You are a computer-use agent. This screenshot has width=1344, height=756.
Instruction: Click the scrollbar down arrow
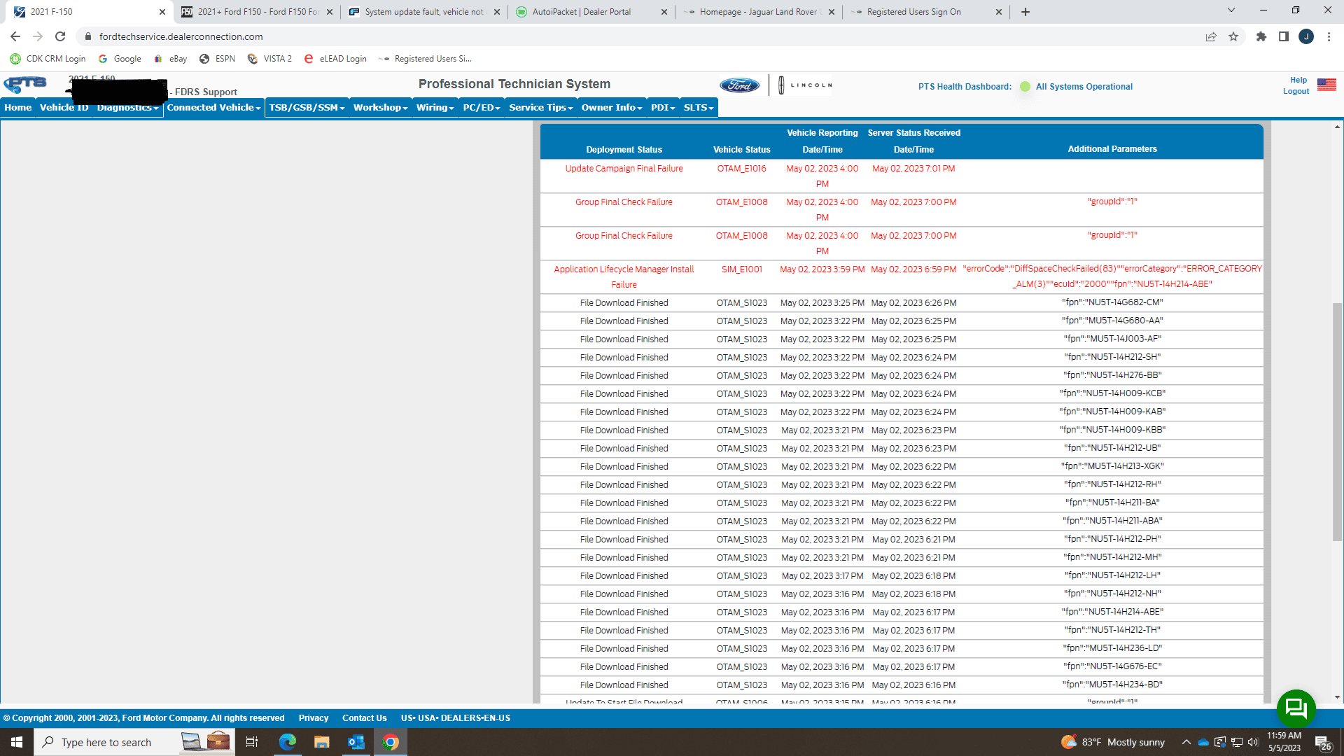pyautogui.click(x=1337, y=698)
